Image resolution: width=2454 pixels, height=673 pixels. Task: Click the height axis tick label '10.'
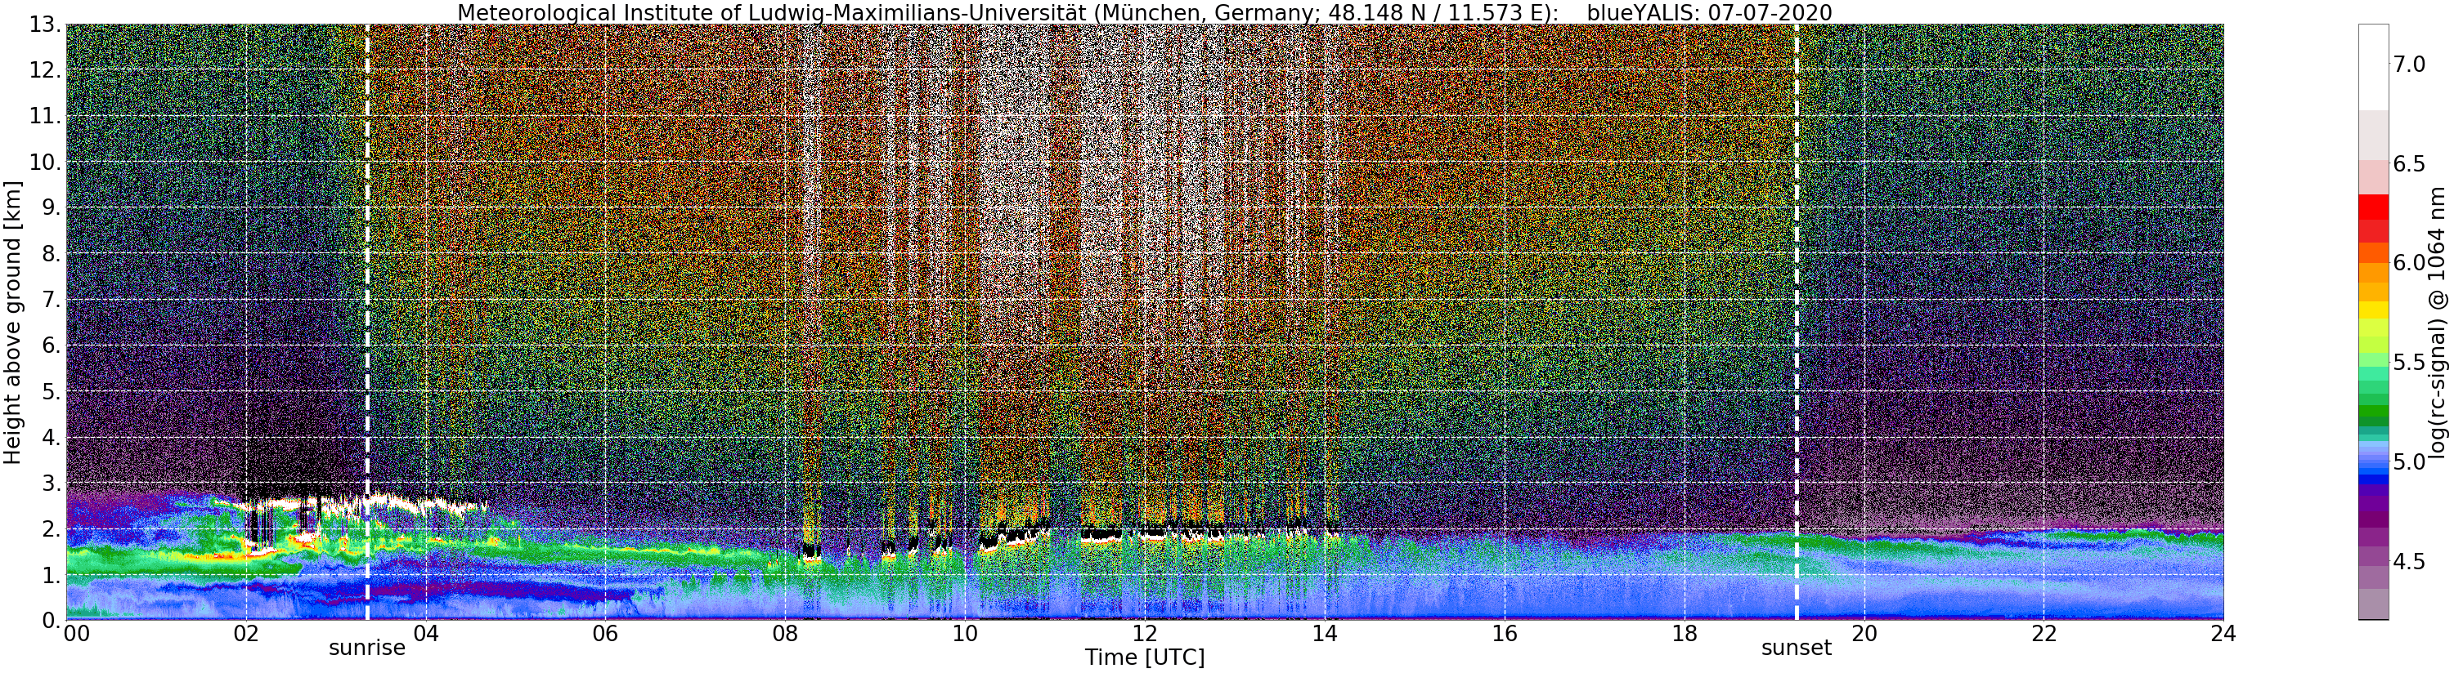45,162
